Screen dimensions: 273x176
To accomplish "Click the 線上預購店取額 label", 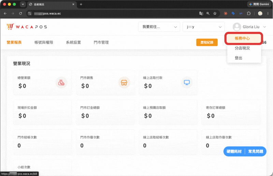I will point(154,108).
